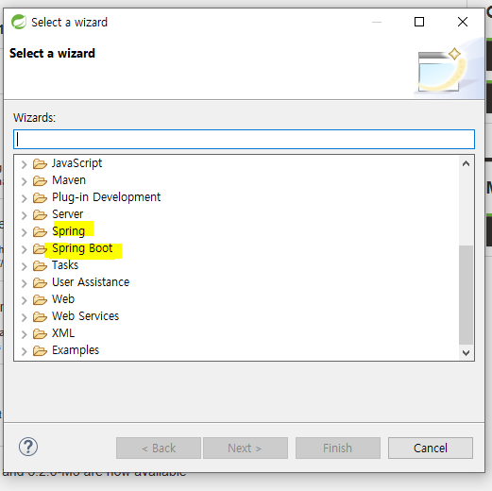Click the Spring leaf icon in title bar
This screenshot has height=491, width=492.
(19, 22)
